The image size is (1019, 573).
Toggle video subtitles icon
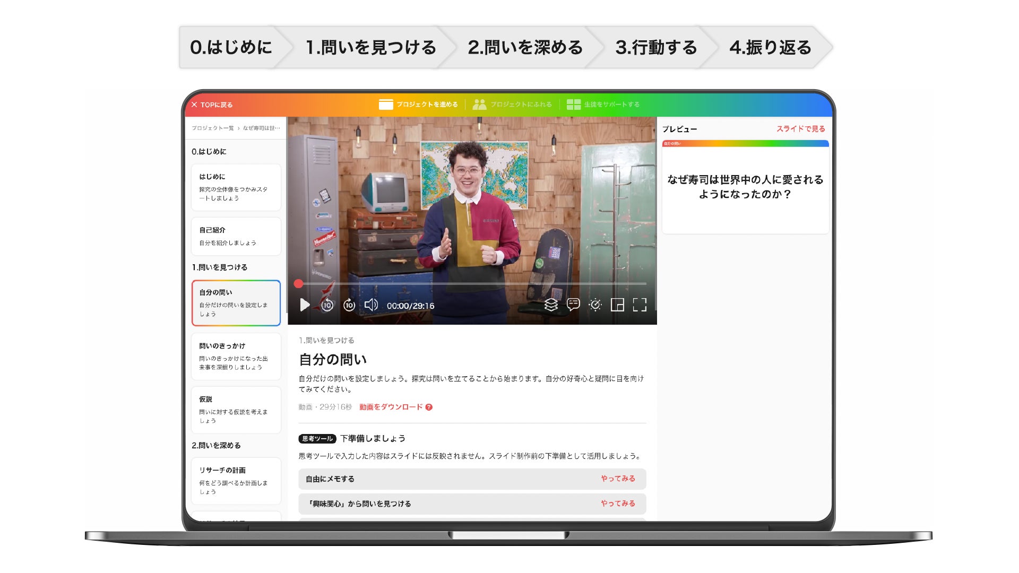tap(573, 304)
